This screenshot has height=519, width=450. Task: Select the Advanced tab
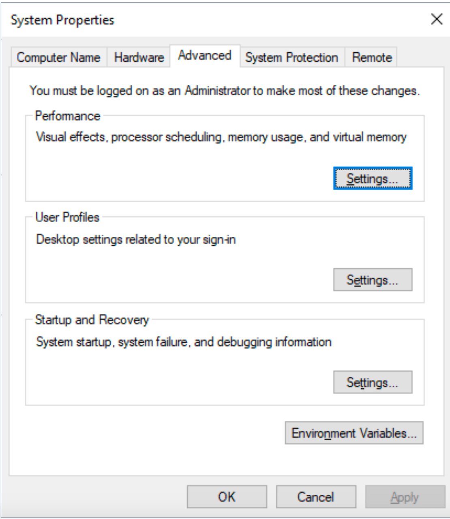click(x=205, y=55)
